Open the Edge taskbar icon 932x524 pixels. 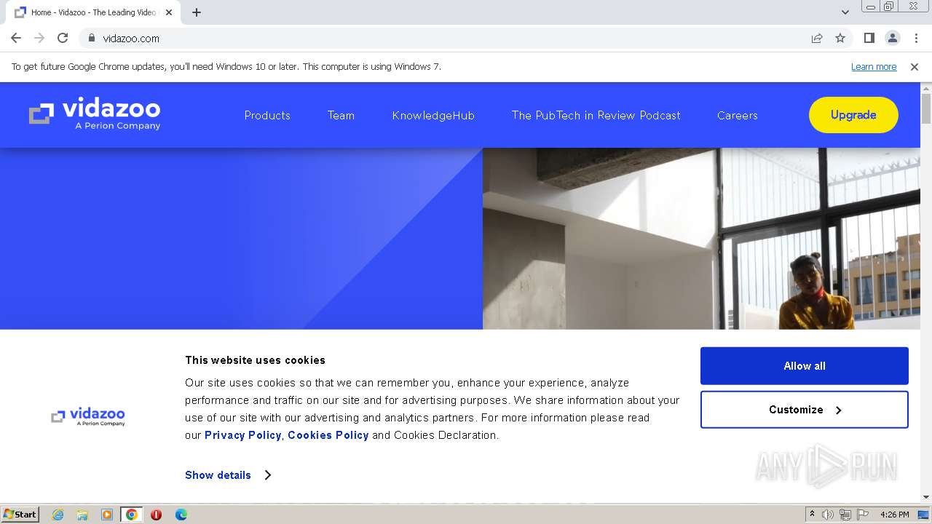181,515
